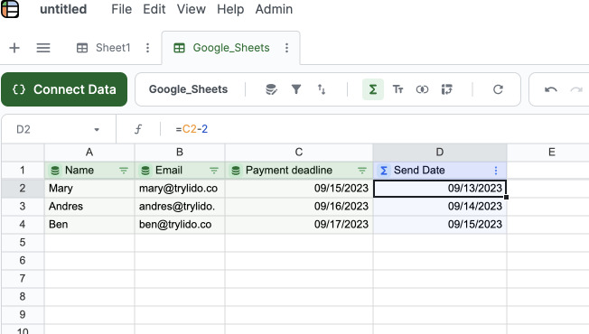This screenshot has height=334, width=589.
Task: Expand the D2 cell reference dropdown
Action: (97, 130)
